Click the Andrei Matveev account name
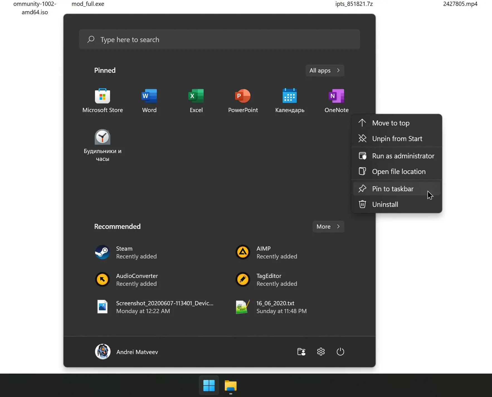The width and height of the screenshot is (492, 397). pos(137,352)
